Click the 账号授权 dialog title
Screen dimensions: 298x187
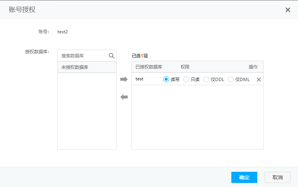(22, 10)
